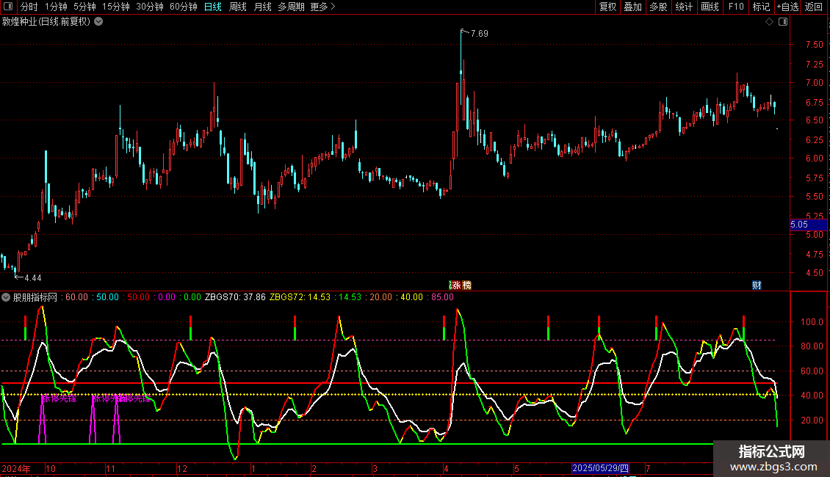Click the 财 financial marker icon
This screenshot has height=477, width=830.
click(x=757, y=285)
